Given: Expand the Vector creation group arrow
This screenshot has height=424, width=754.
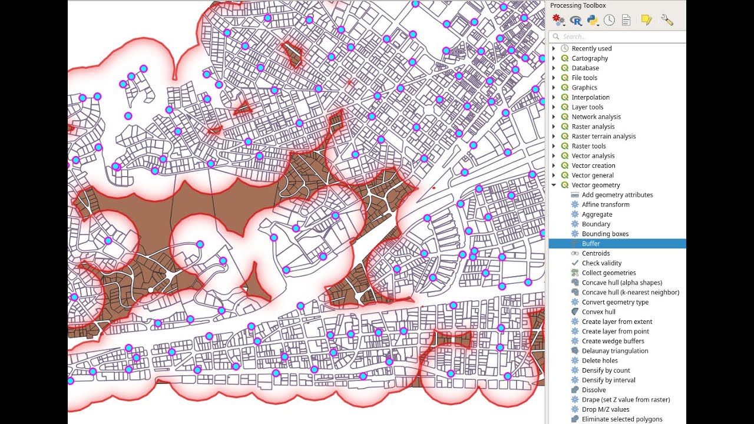Looking at the screenshot, I should point(554,165).
